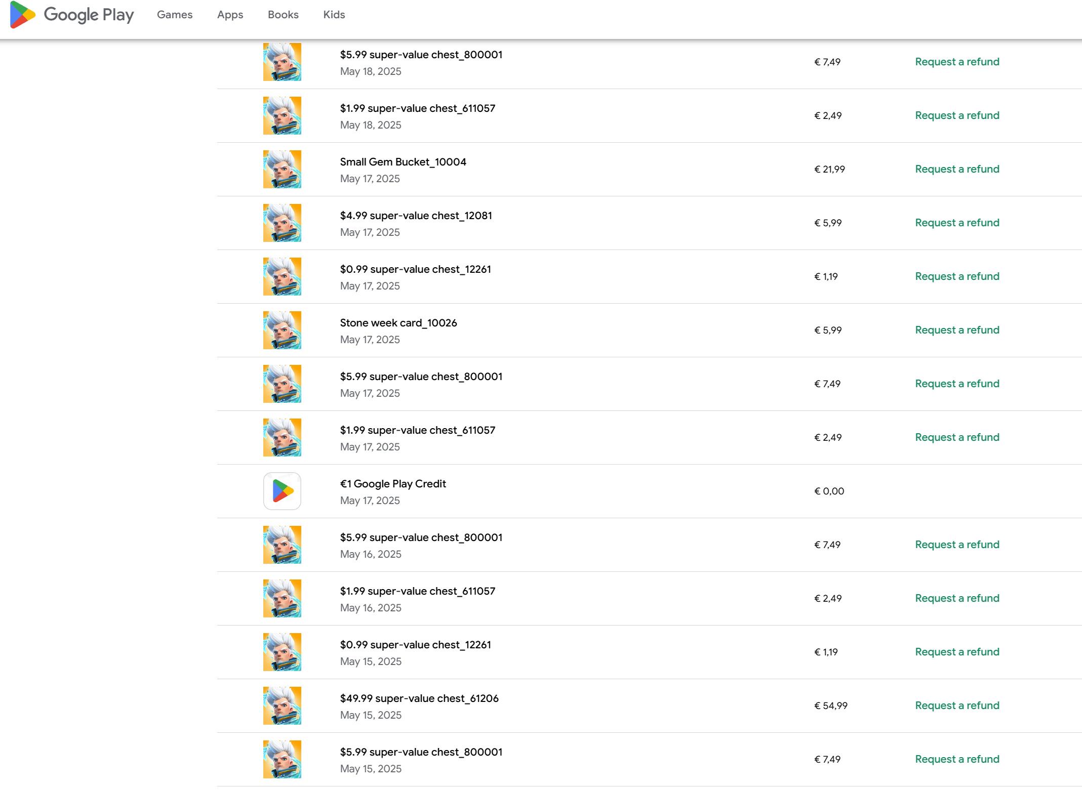Open $49.99 super-value chest_61206 purchase title
Screen dimensions: 1082x790
tap(419, 698)
